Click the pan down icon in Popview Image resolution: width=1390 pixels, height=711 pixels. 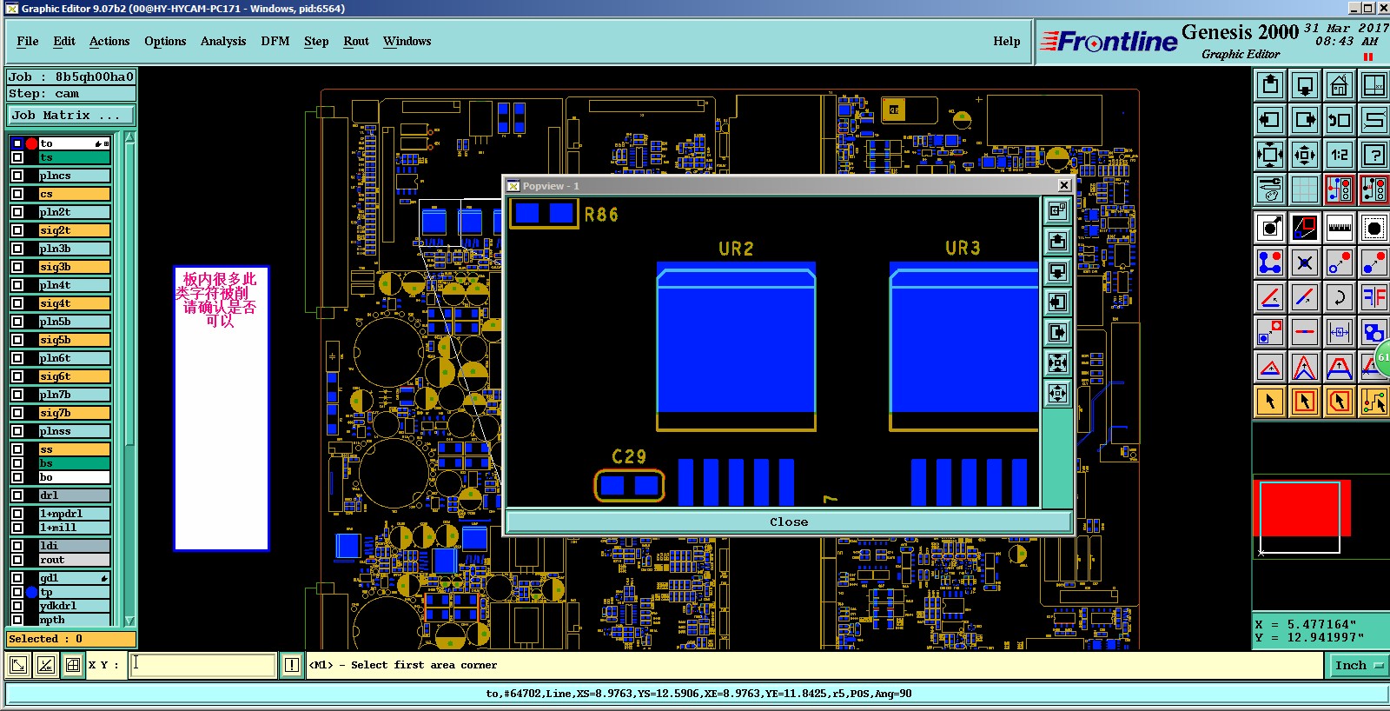click(x=1057, y=271)
